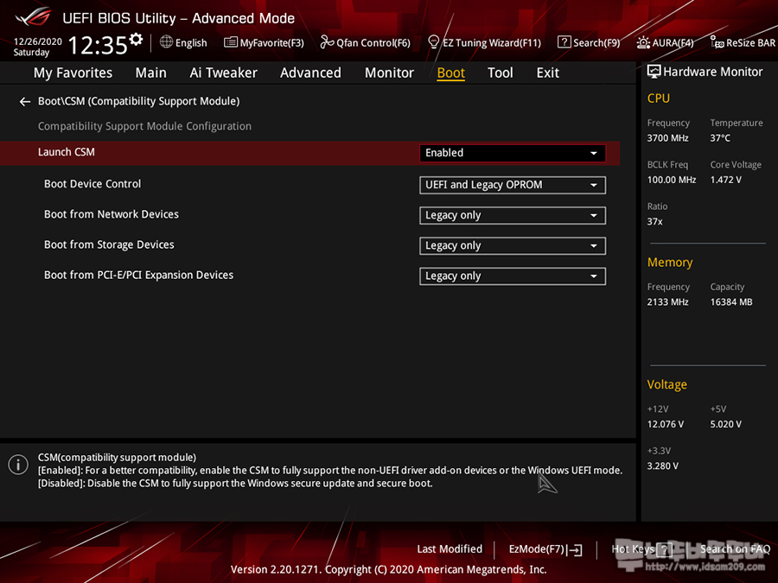Click Core Voltage value 1.472 V
Screen dimensions: 778x583
(726, 180)
